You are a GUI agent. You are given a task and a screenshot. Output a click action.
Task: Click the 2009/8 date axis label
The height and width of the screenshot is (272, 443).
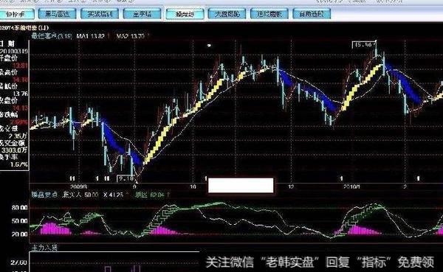78,186
